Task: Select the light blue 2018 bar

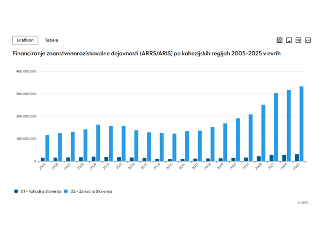Action: [213, 144]
